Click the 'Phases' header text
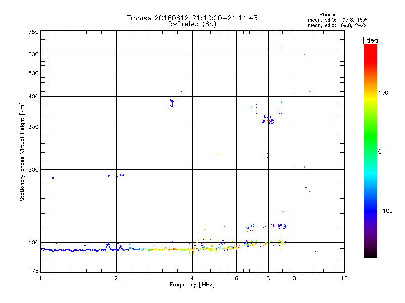This screenshot has width=405, height=303. coord(328,15)
